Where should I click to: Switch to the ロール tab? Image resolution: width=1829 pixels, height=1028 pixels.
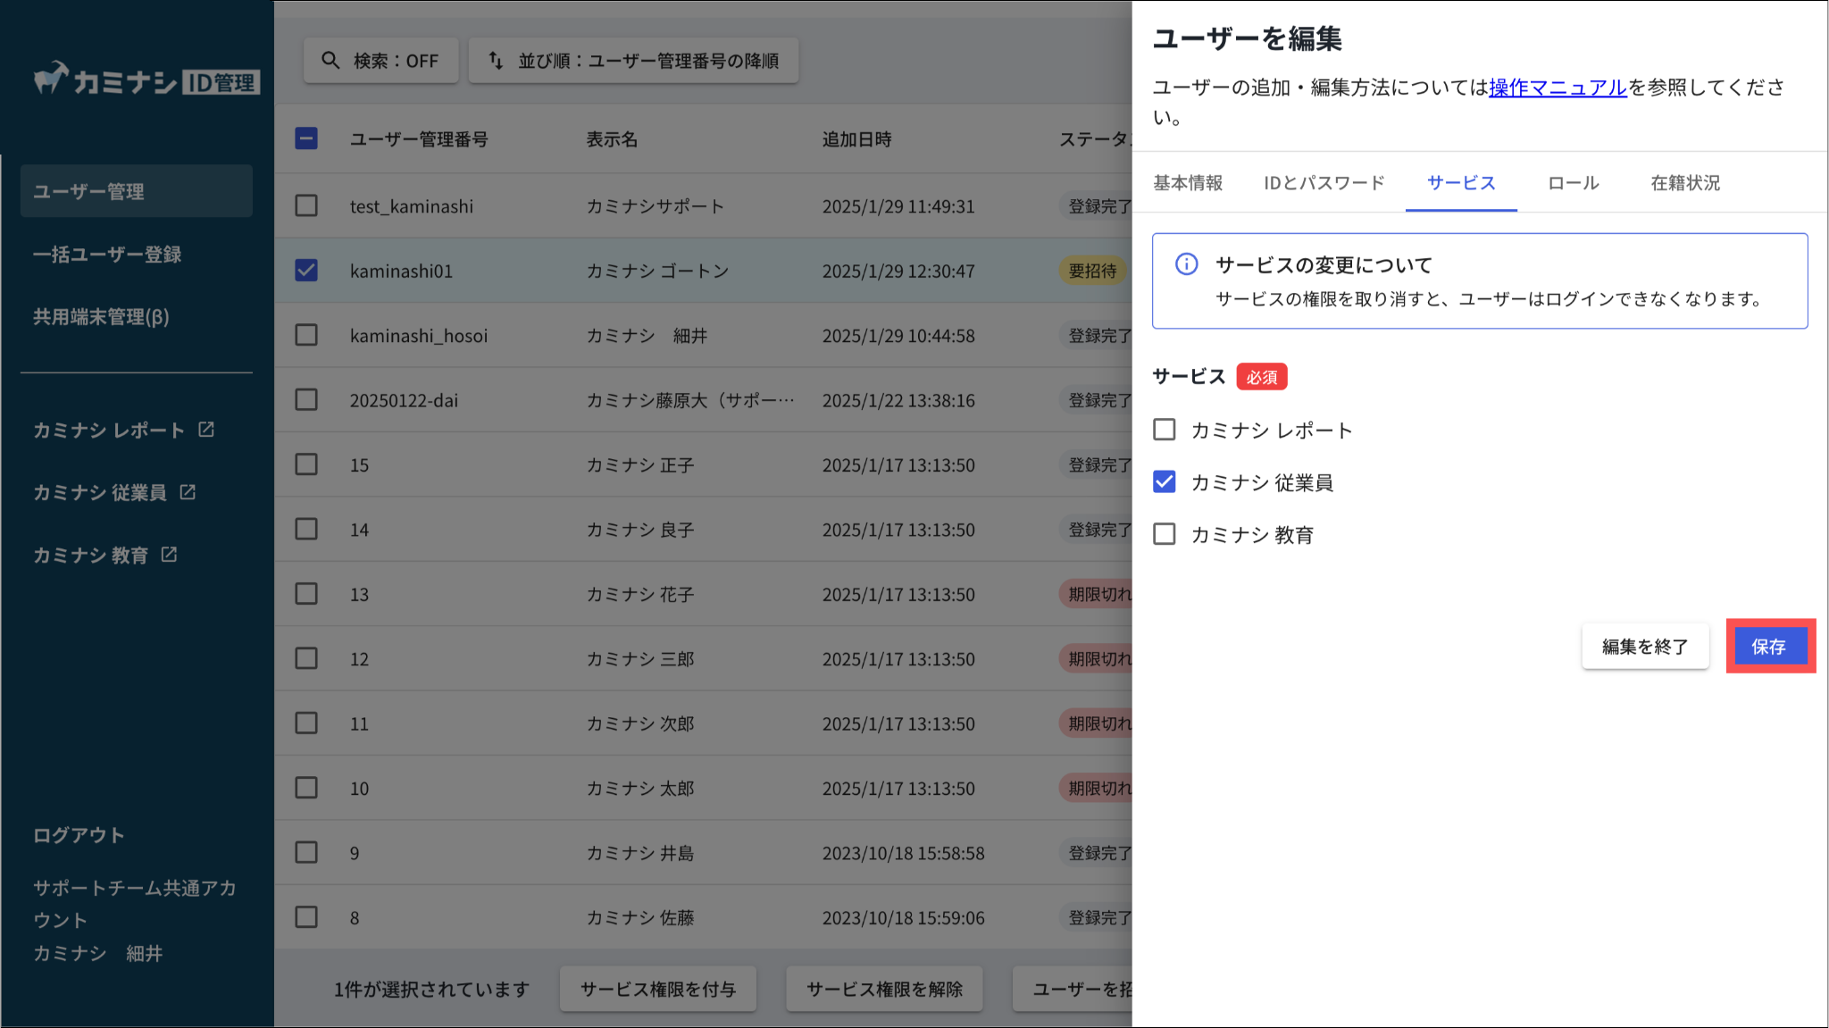point(1574,183)
